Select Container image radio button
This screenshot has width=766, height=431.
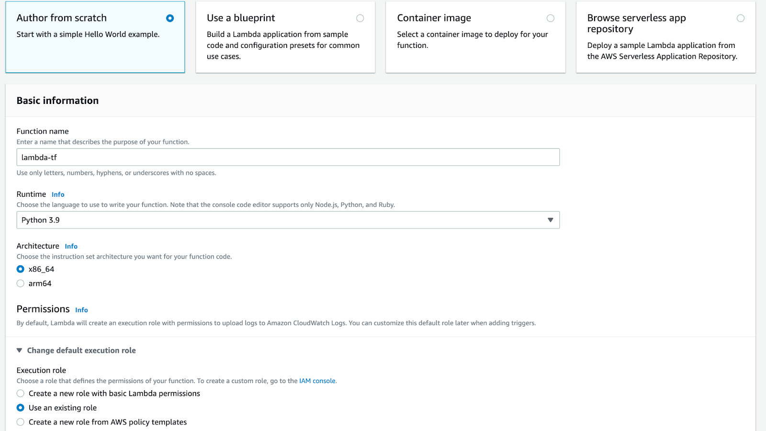[551, 18]
